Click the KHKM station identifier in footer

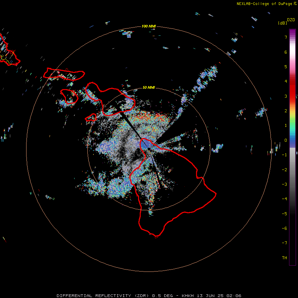click(x=188, y=296)
